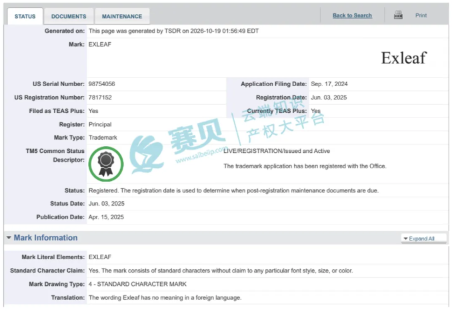
Task: Click the Filed as TEAS Plus value Yes
Action: (93, 111)
